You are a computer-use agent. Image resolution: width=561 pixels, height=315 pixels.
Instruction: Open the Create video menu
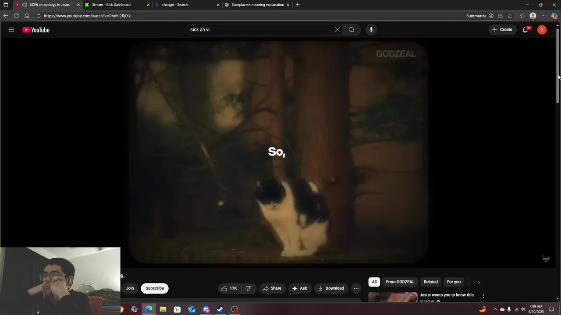(502, 30)
